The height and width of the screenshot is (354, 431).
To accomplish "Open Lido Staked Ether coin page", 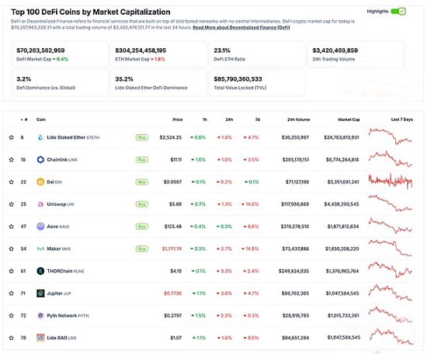I will tap(73, 137).
